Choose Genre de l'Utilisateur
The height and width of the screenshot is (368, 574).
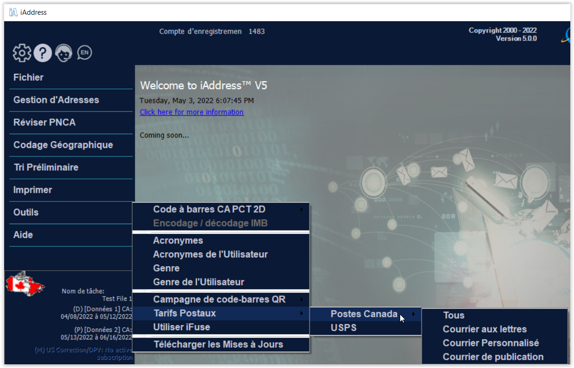pyautogui.click(x=221, y=282)
